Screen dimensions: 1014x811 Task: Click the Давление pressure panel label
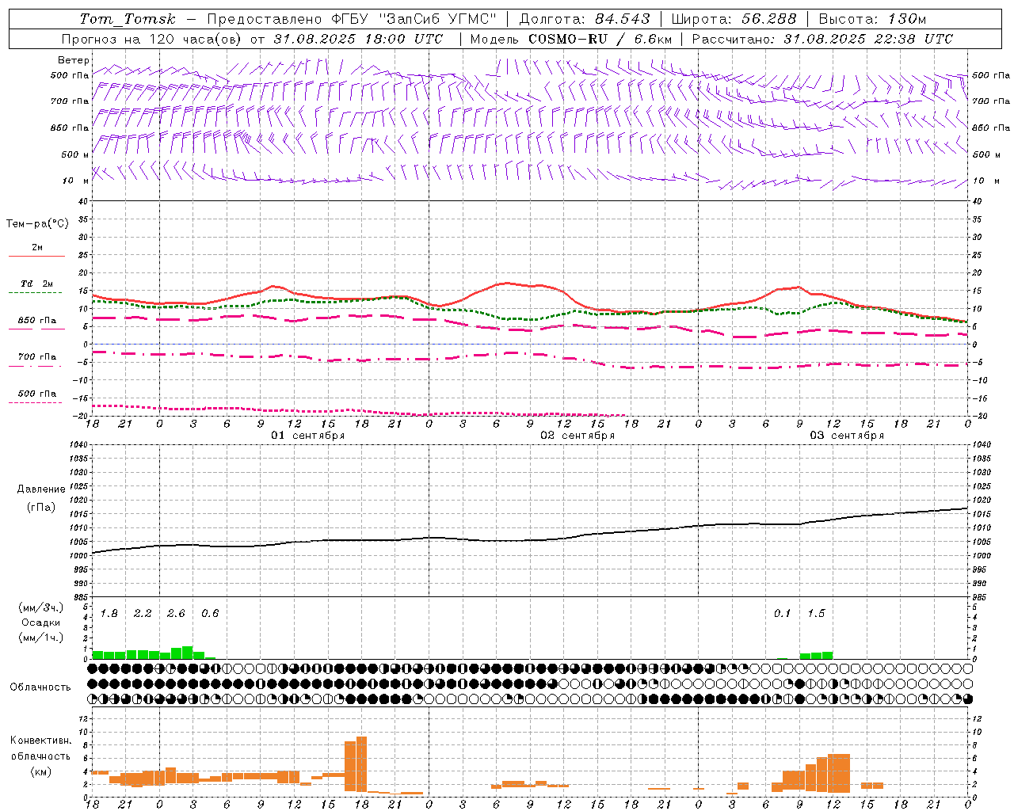41,489
